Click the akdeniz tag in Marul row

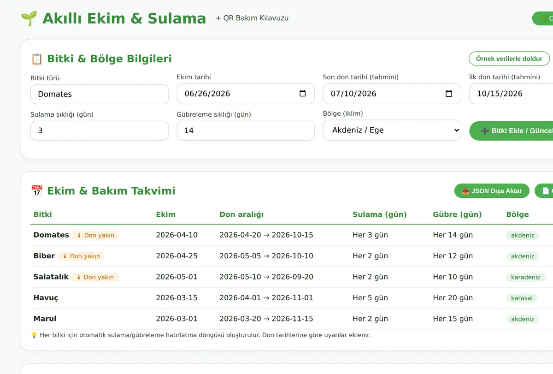pos(523,319)
